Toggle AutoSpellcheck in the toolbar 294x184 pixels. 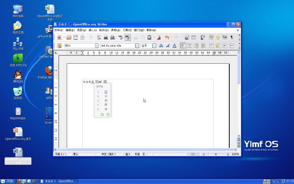[127, 37]
